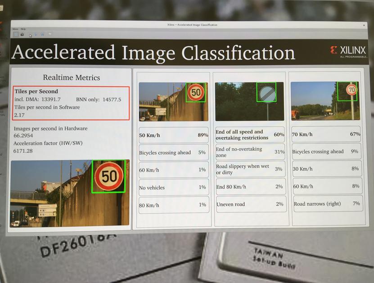The height and width of the screenshot is (283, 374).
Task: Click the blue play icon in toolbar
Action: point(36,34)
